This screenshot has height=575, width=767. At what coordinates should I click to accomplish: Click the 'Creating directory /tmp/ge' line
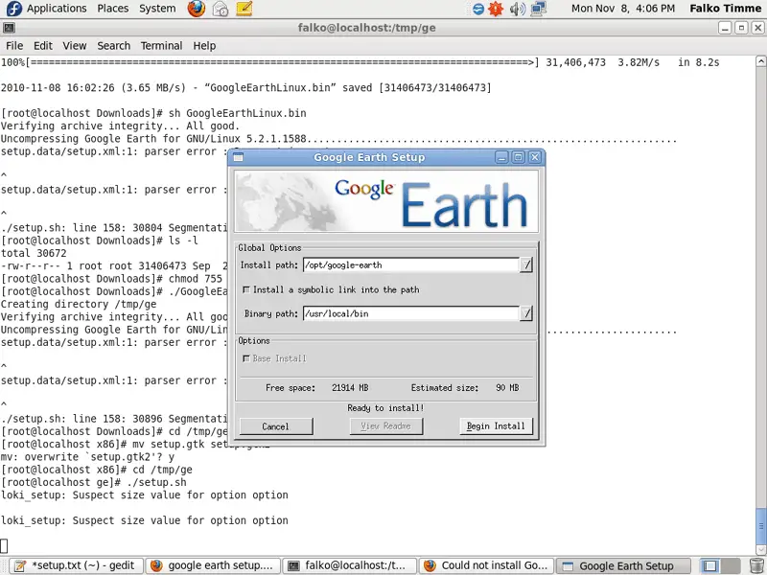click(79, 304)
